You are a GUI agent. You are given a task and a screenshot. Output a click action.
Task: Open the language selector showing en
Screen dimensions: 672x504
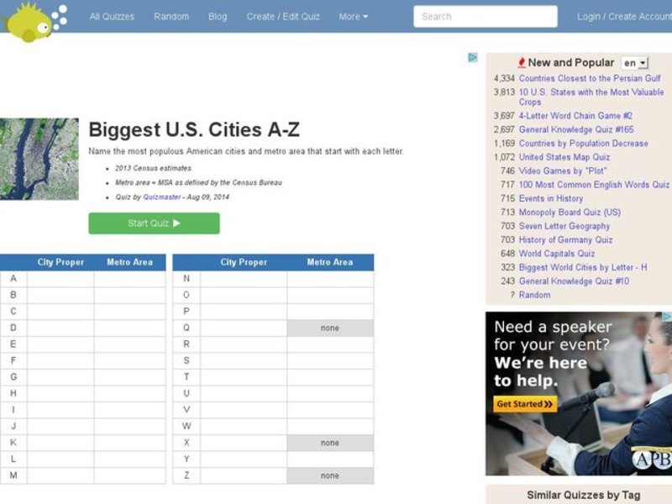coord(634,62)
